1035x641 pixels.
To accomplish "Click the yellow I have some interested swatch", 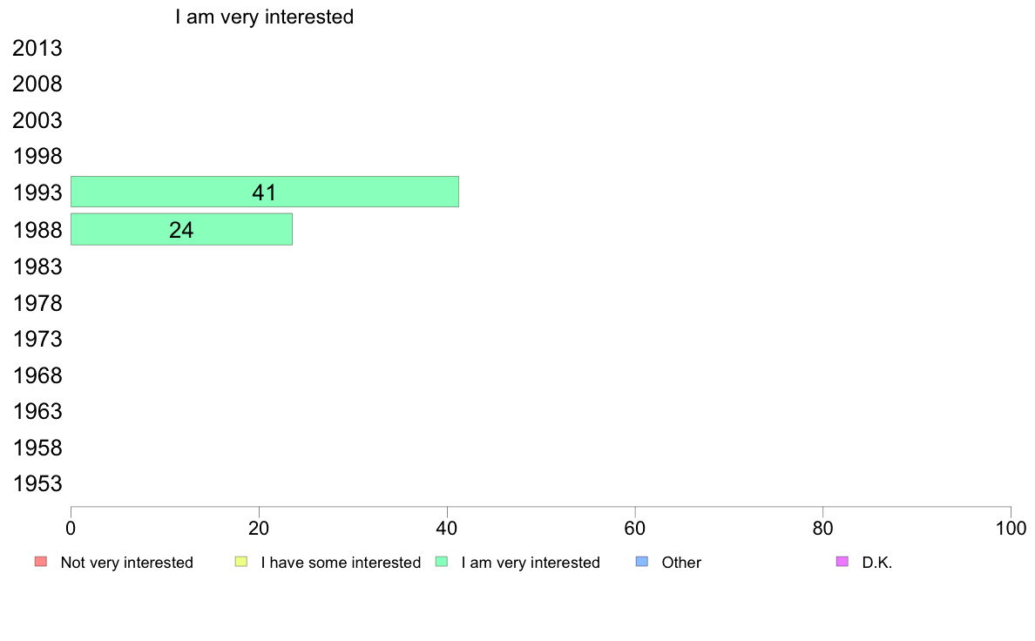I will pyautogui.click(x=241, y=562).
